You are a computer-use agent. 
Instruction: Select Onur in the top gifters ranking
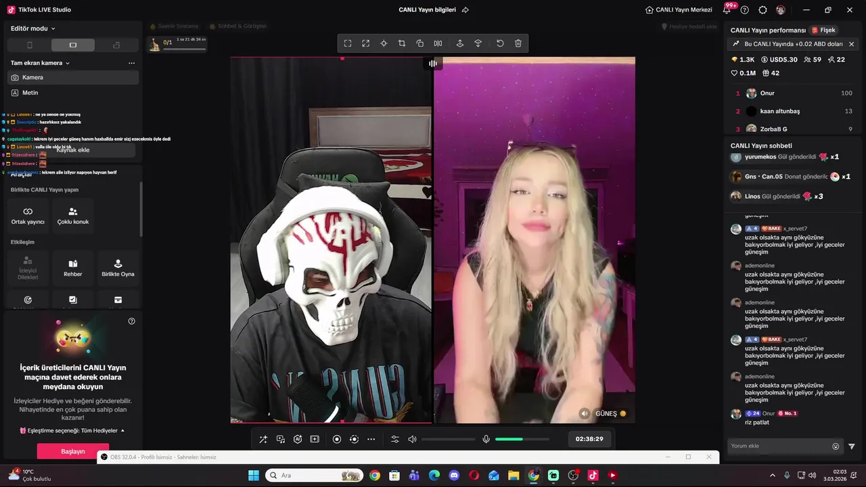(x=794, y=93)
